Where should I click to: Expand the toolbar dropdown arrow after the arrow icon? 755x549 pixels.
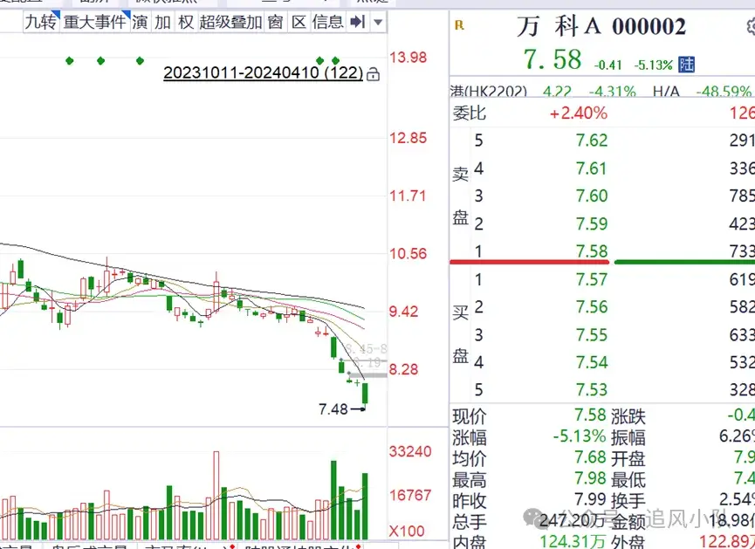click(x=378, y=22)
